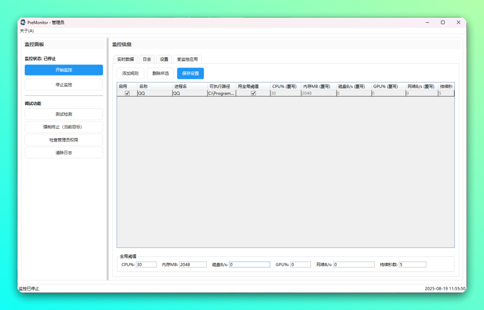Click the PreMonitor app icon in title bar
The height and width of the screenshot is (310, 484).
pyautogui.click(x=23, y=22)
